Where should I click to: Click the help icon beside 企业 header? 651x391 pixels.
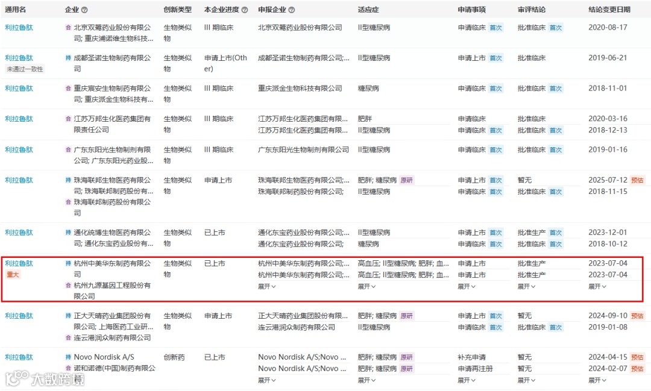[85, 10]
